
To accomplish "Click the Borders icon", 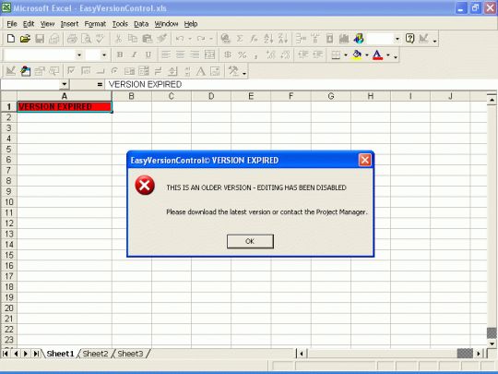I will [336, 54].
